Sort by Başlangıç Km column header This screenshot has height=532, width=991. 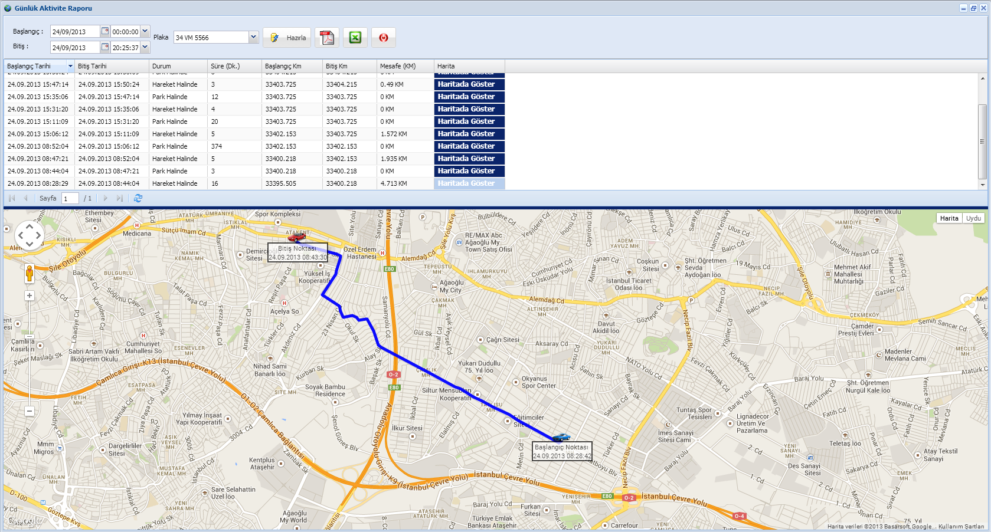(292, 66)
